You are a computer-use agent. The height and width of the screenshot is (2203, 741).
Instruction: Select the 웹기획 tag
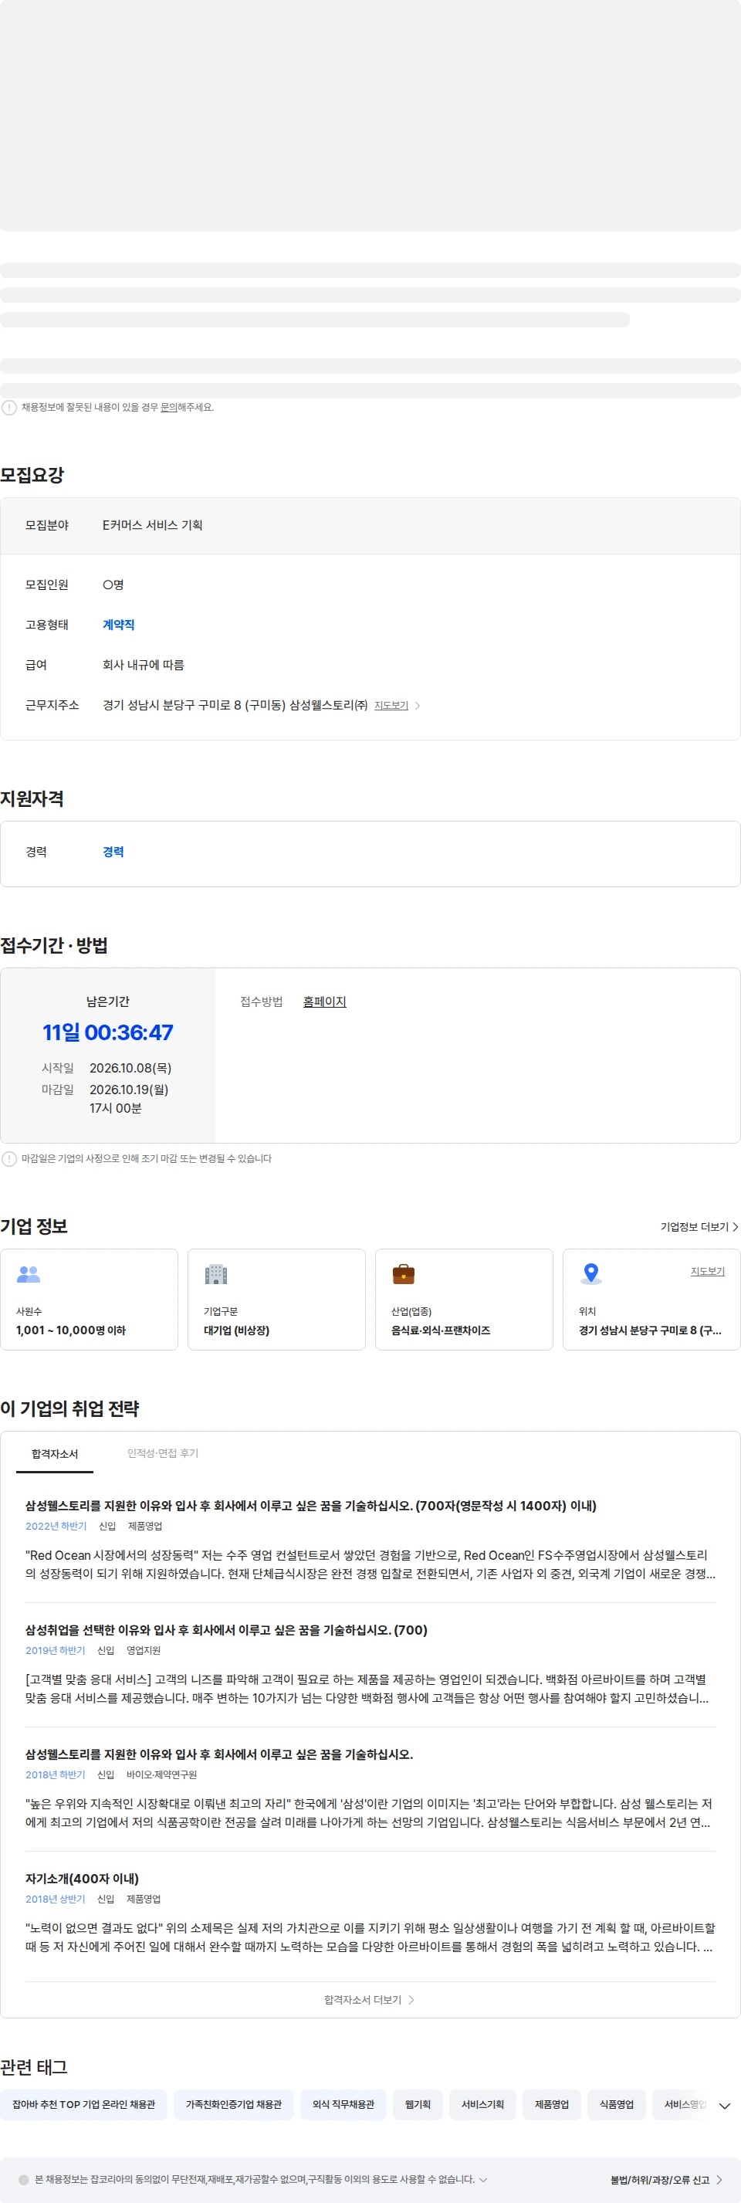418,2105
